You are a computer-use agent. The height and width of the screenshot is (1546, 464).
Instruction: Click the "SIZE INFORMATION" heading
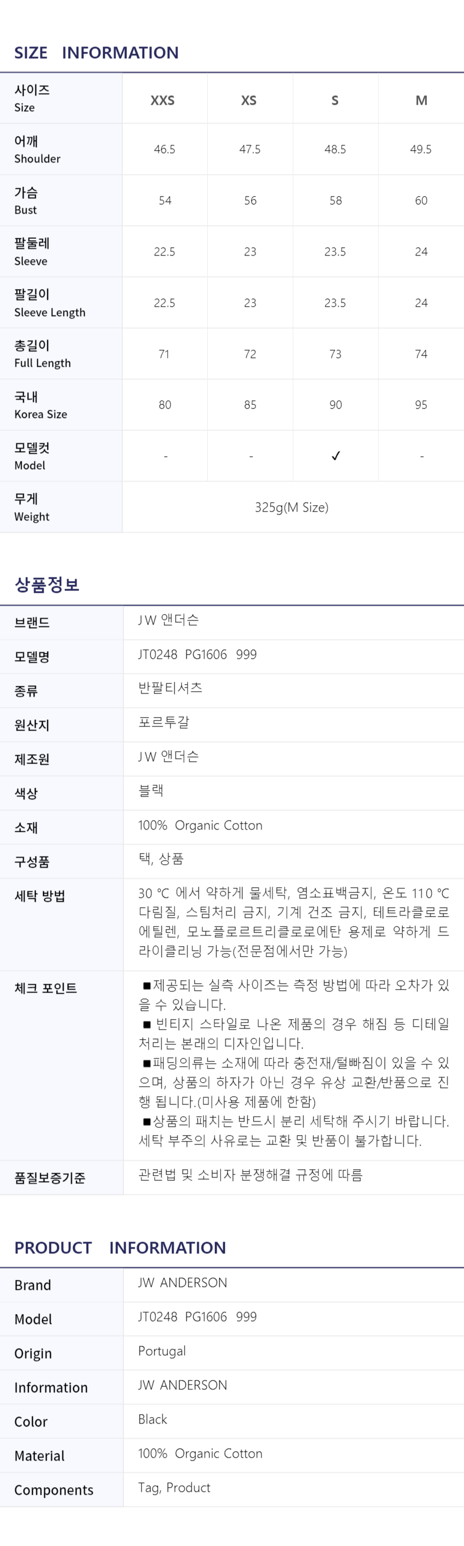pos(97,53)
